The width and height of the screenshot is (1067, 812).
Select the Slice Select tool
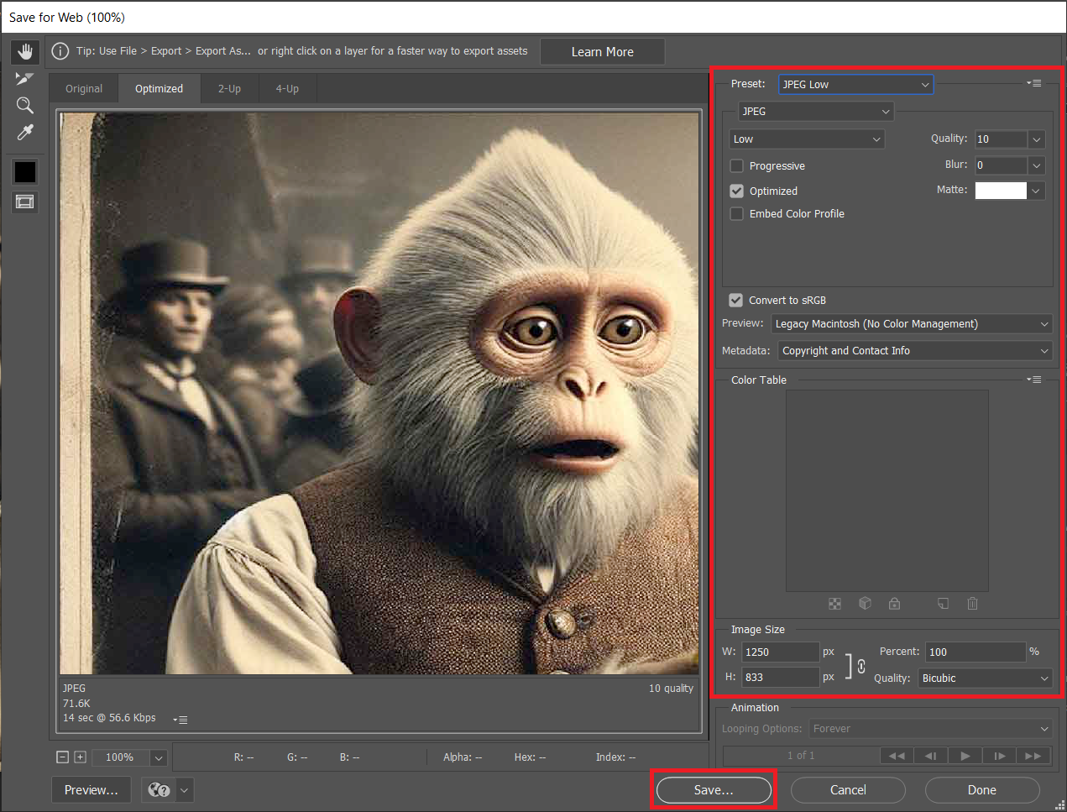pos(24,78)
